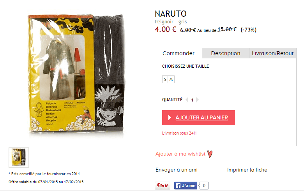This screenshot has height=191, width=304.
Task: Click the quantity value field
Action: pos(192,100)
